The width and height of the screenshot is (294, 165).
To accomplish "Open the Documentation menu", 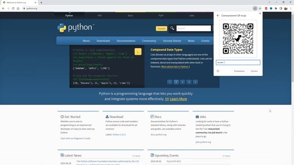I will [x=126, y=41].
